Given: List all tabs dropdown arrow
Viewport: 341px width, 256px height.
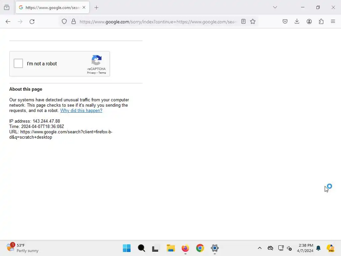Looking at the screenshot, I should click(275, 7).
